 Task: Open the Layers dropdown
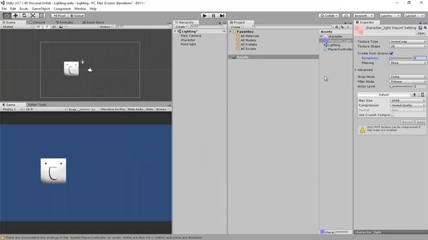pos(390,16)
